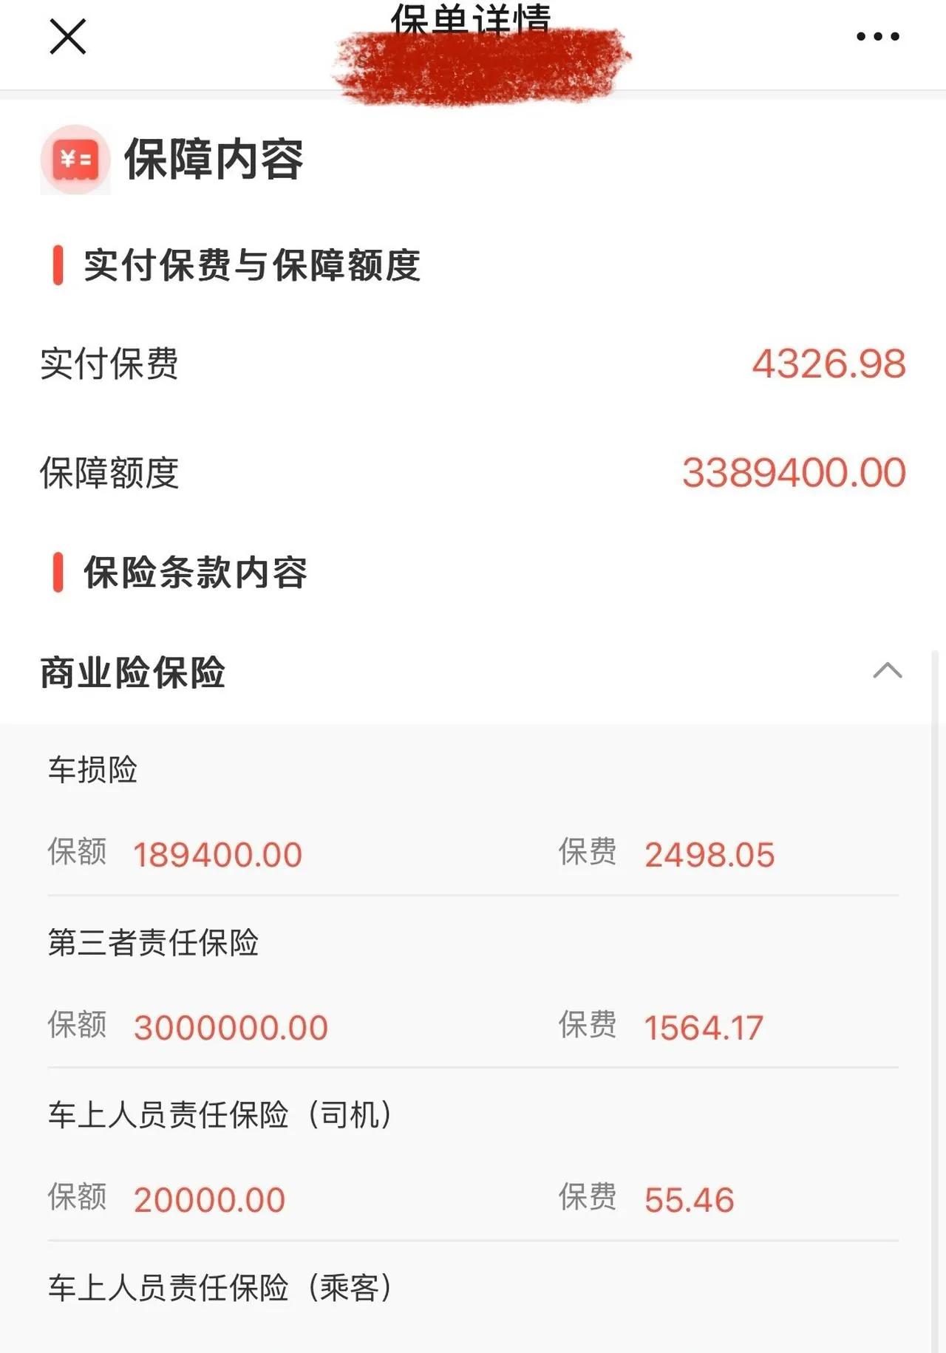Screen dimensions: 946x1353
Task: Open the three-dot more options menu
Action: [877, 36]
